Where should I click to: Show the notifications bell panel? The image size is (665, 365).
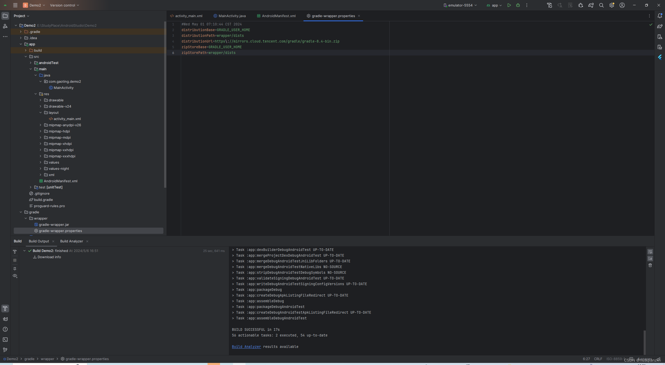(x=660, y=16)
